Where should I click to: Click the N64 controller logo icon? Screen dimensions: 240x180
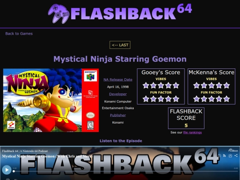(x=59, y=14)
